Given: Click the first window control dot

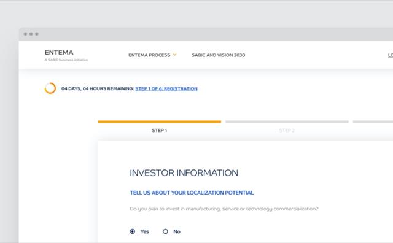Looking at the screenshot, I should 25,34.
